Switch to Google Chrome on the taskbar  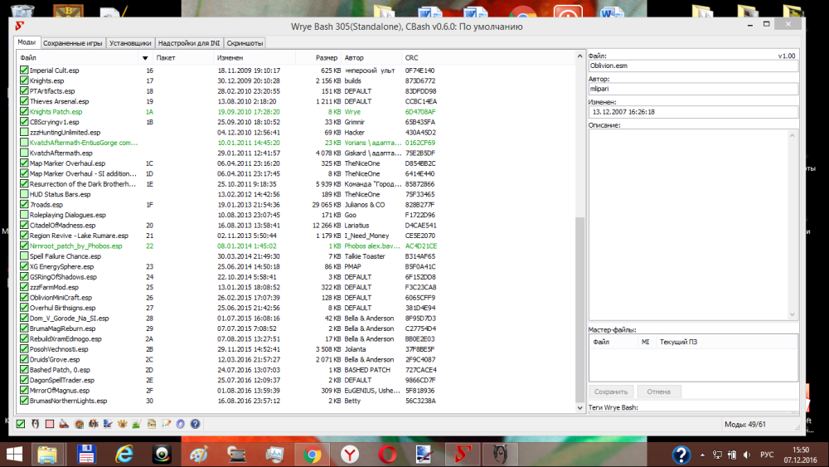(312, 455)
